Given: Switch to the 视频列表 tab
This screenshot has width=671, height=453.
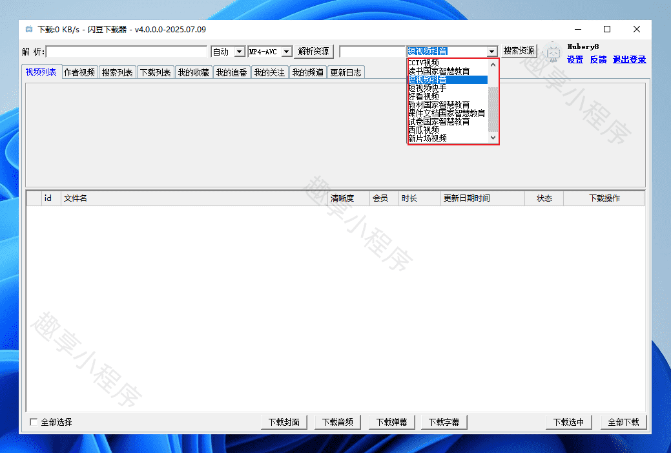Looking at the screenshot, I should [41, 72].
